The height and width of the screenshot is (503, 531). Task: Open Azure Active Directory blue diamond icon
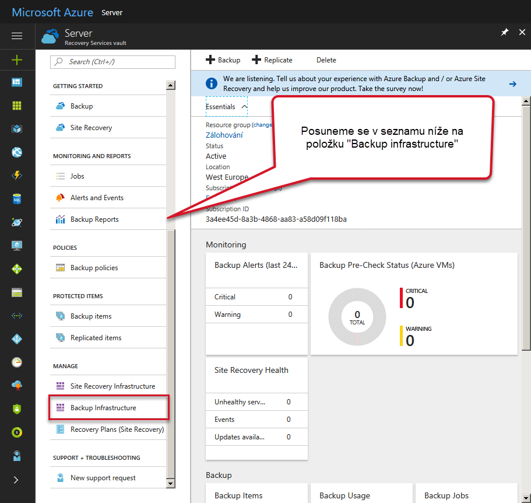point(17,339)
